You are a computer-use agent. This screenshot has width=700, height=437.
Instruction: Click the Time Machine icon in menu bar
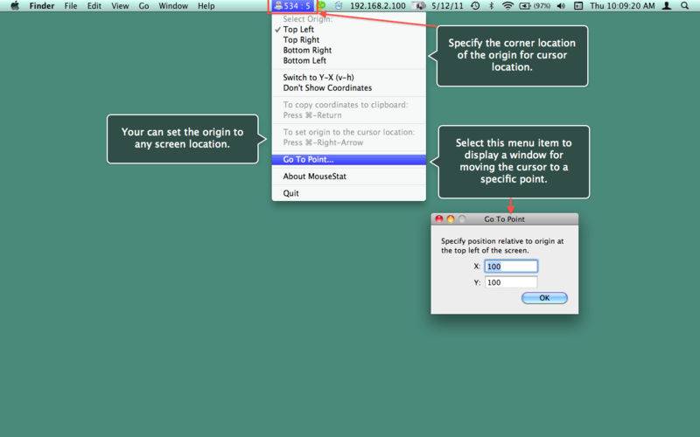[474, 6]
